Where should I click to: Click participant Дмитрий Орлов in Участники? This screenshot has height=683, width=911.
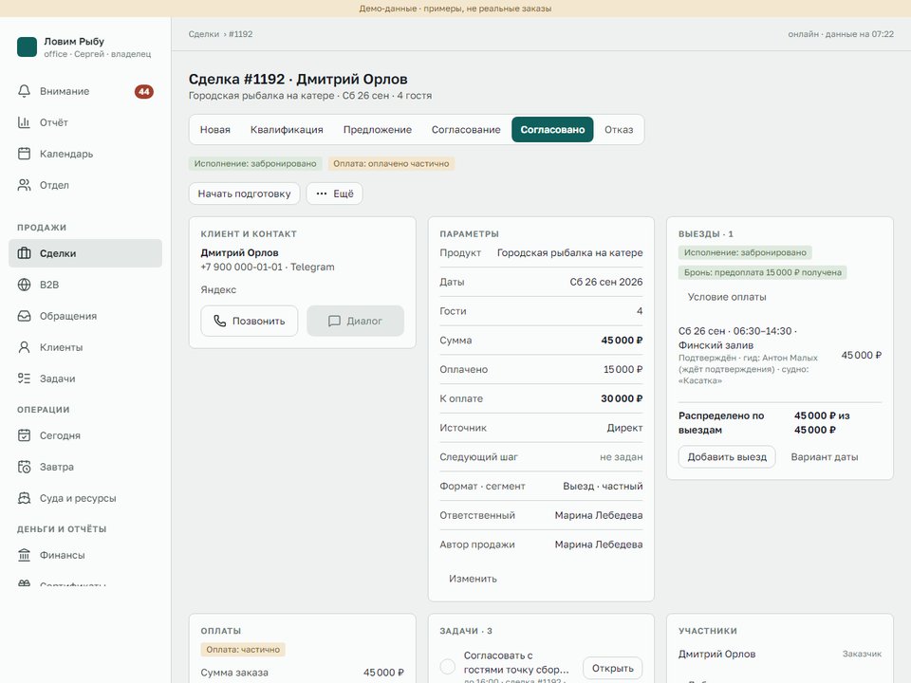(717, 654)
